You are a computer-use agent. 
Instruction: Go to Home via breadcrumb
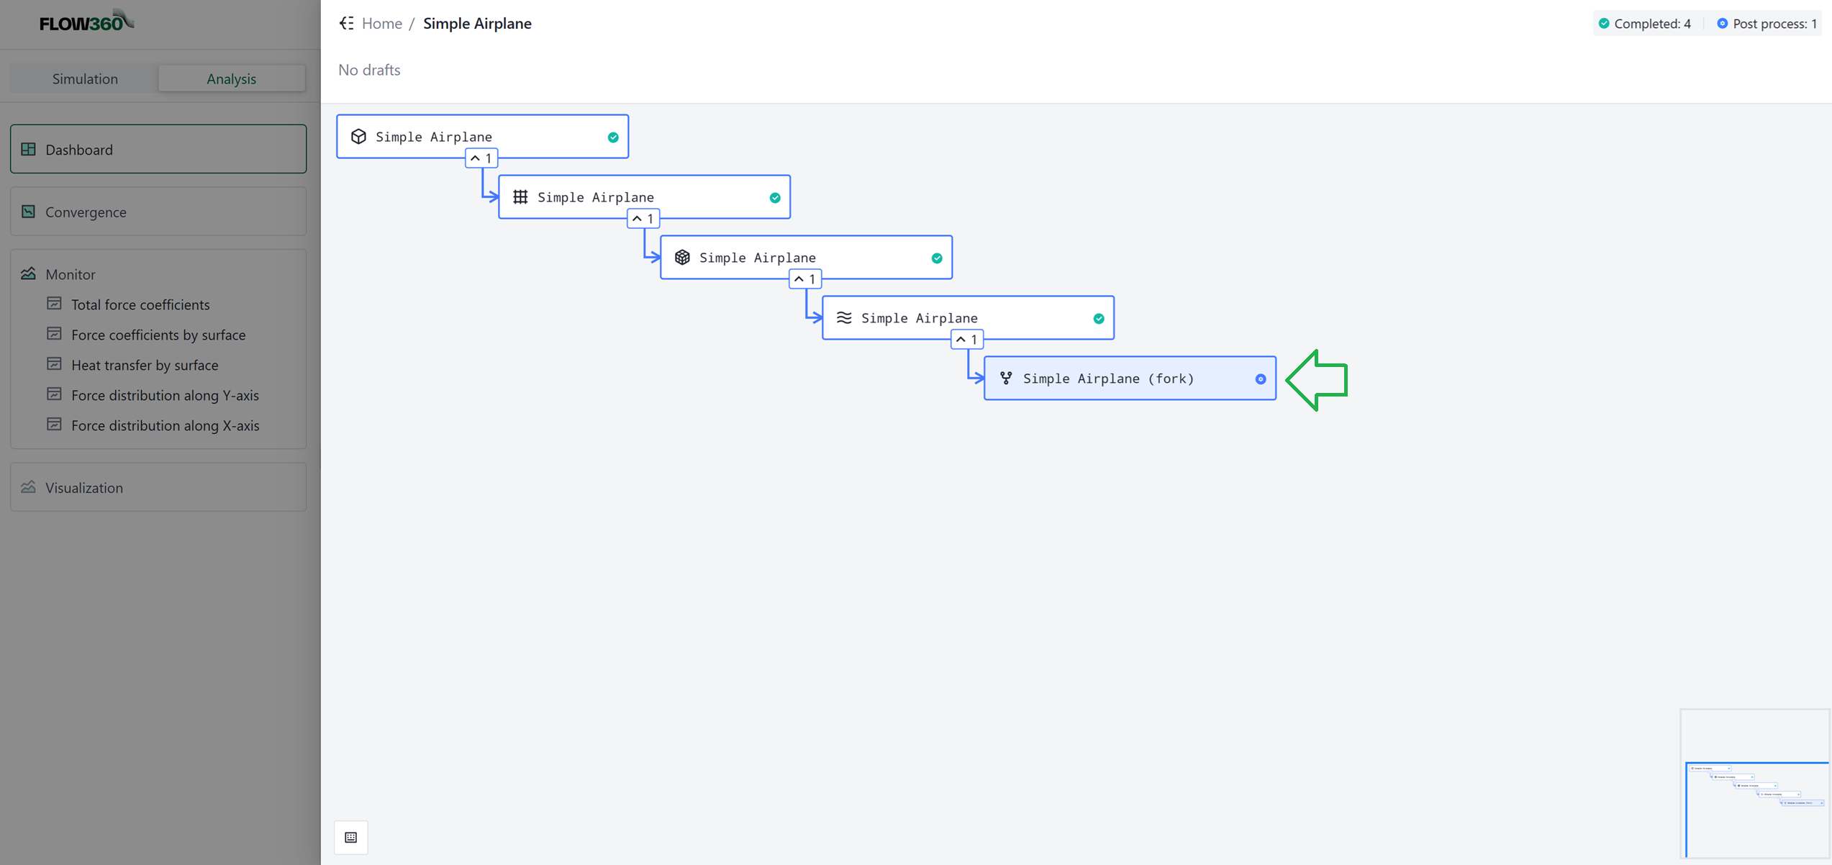(382, 23)
